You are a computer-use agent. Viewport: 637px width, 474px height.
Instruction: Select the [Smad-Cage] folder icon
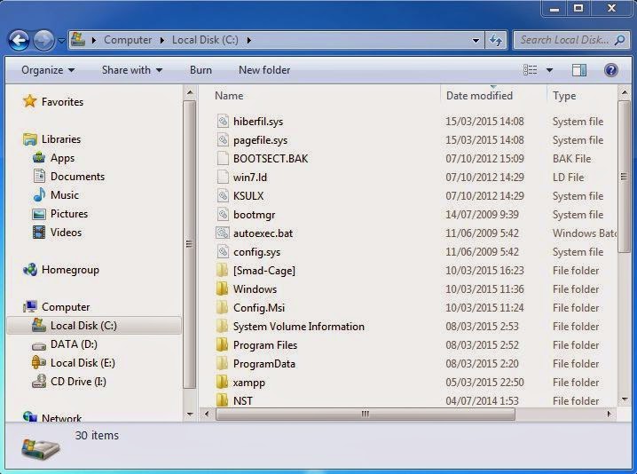click(x=222, y=270)
